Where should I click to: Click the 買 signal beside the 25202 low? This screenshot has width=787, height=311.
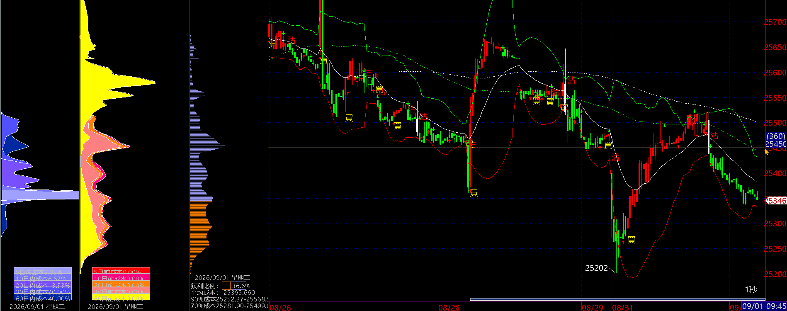click(x=632, y=240)
